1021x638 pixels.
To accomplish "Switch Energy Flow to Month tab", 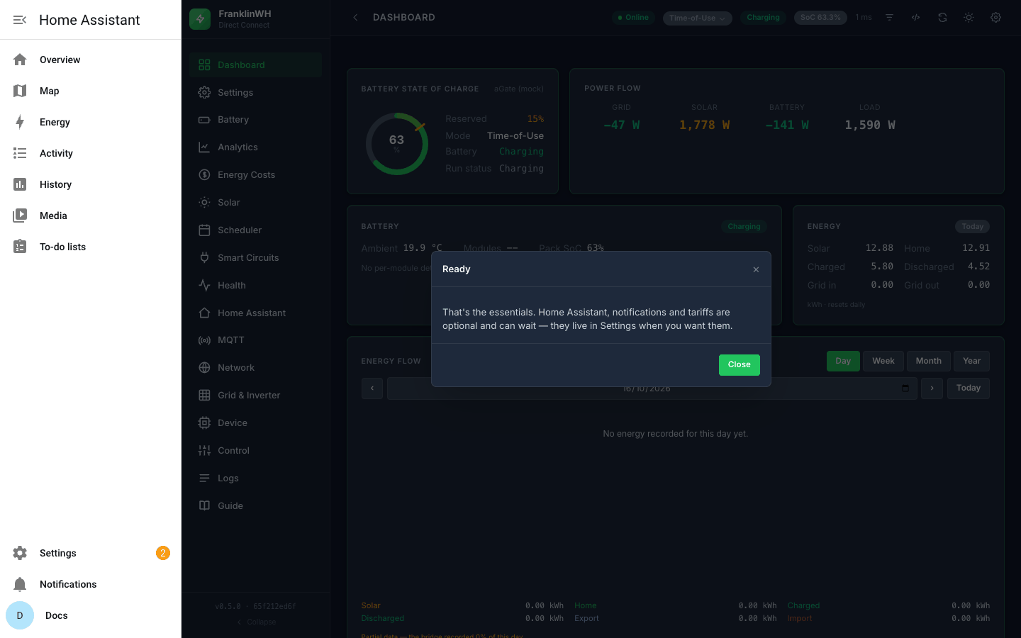I will coord(928,361).
